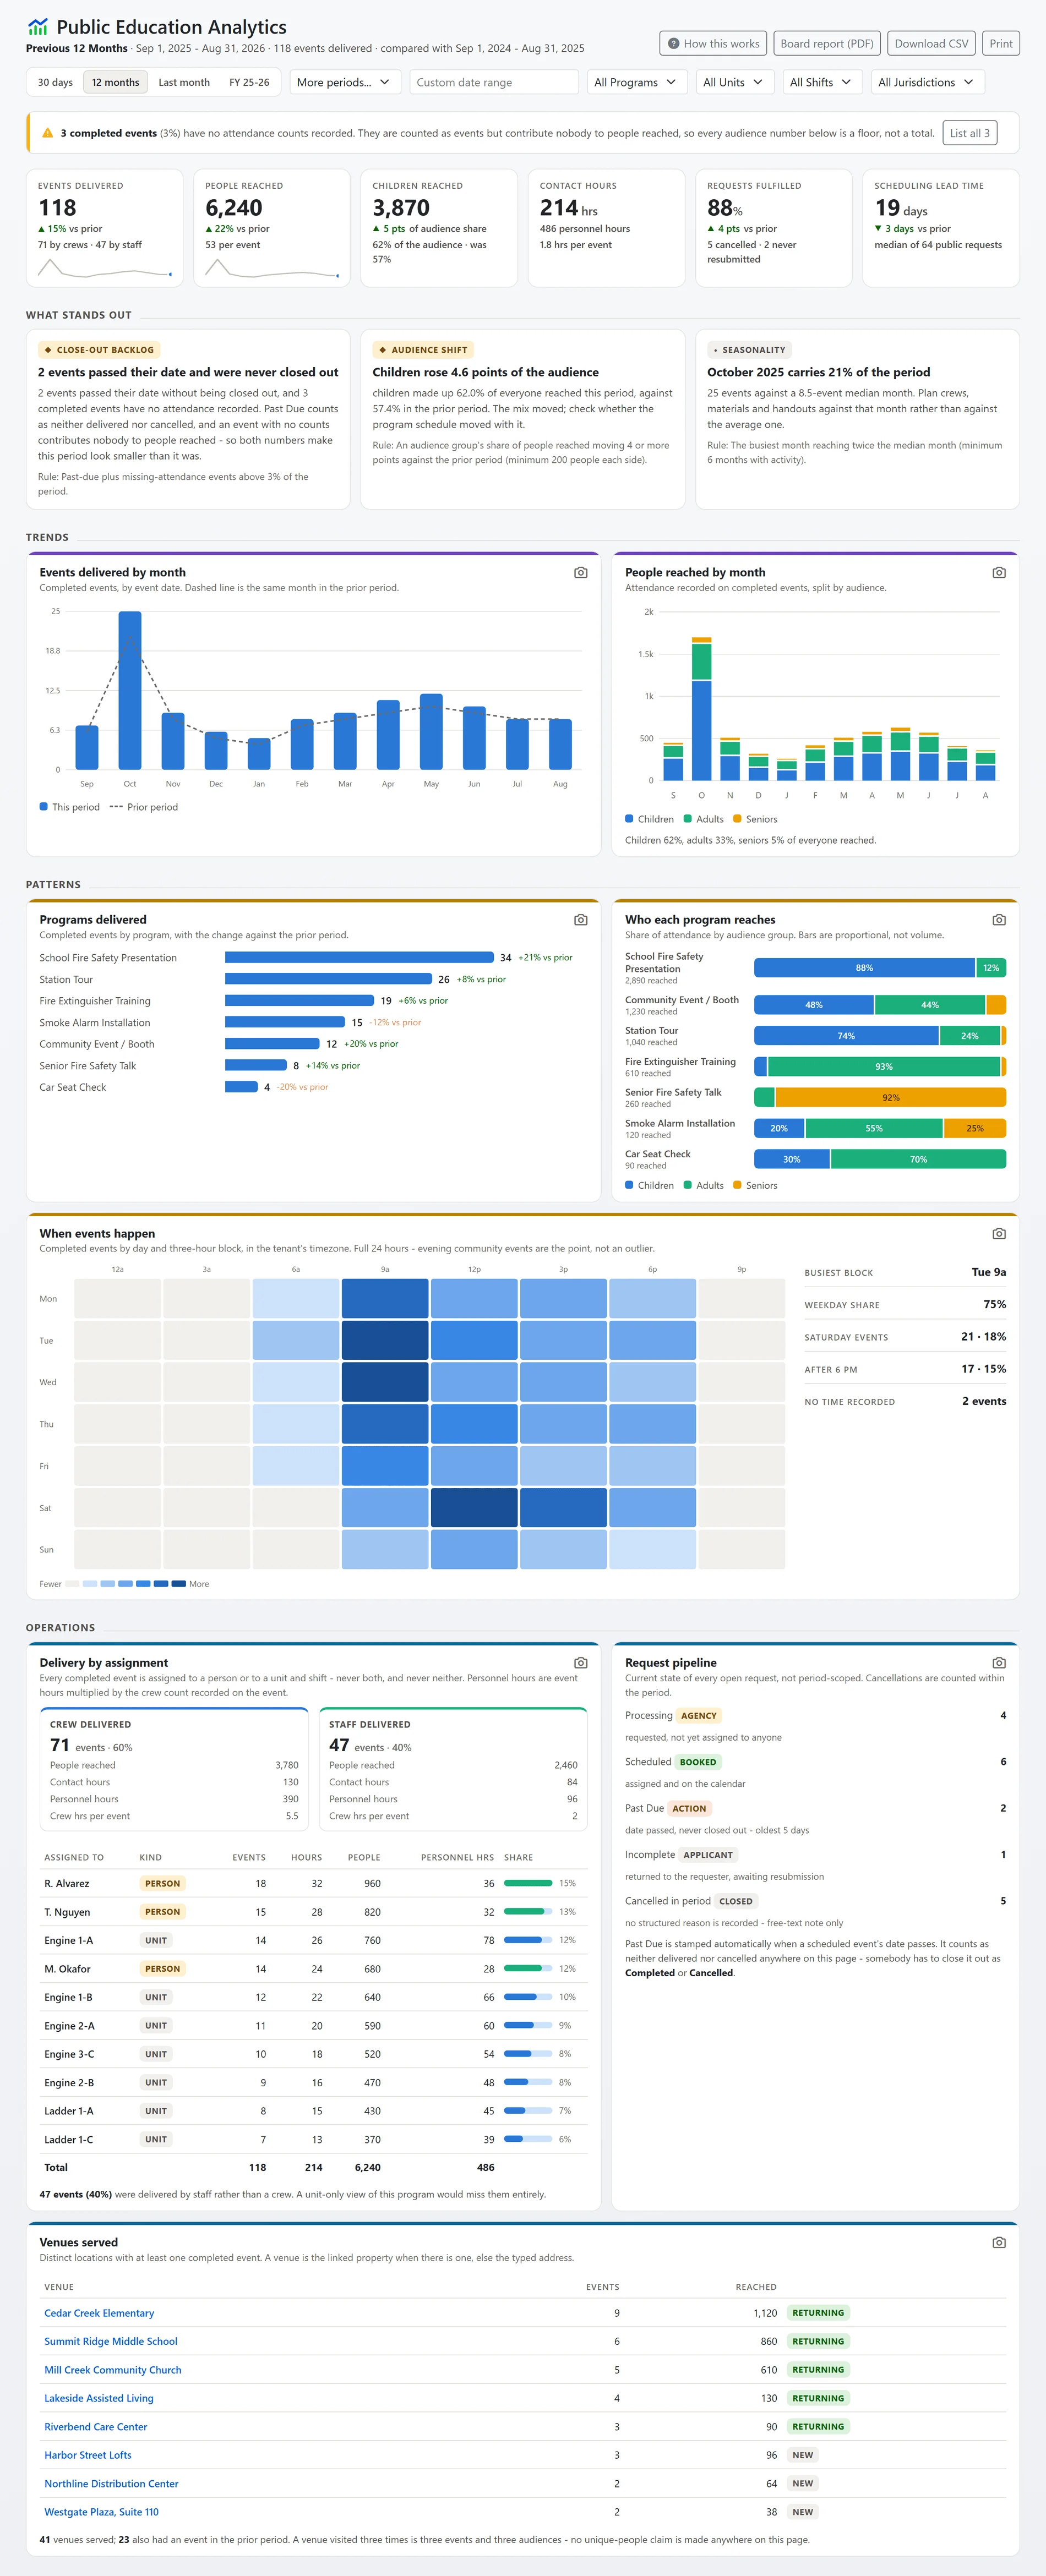1046x2576 pixels.
Task: Capture snapshot of Events delivered by month chart
Action: pyautogui.click(x=581, y=573)
